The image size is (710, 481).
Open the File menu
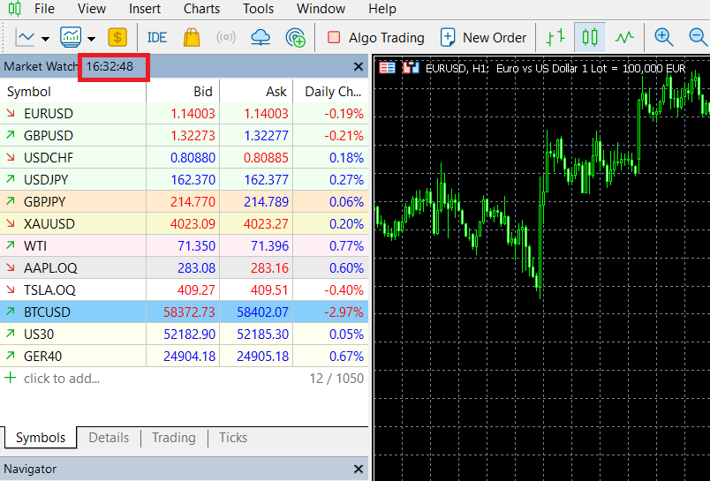[44, 9]
